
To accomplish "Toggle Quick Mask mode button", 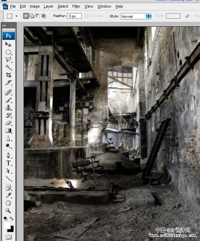I will (8, 237).
